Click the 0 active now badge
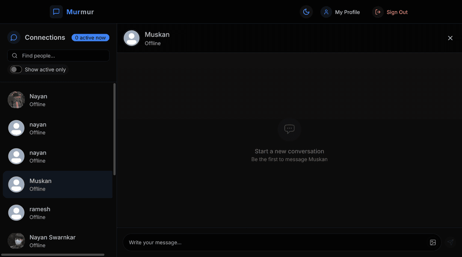 coord(90,38)
